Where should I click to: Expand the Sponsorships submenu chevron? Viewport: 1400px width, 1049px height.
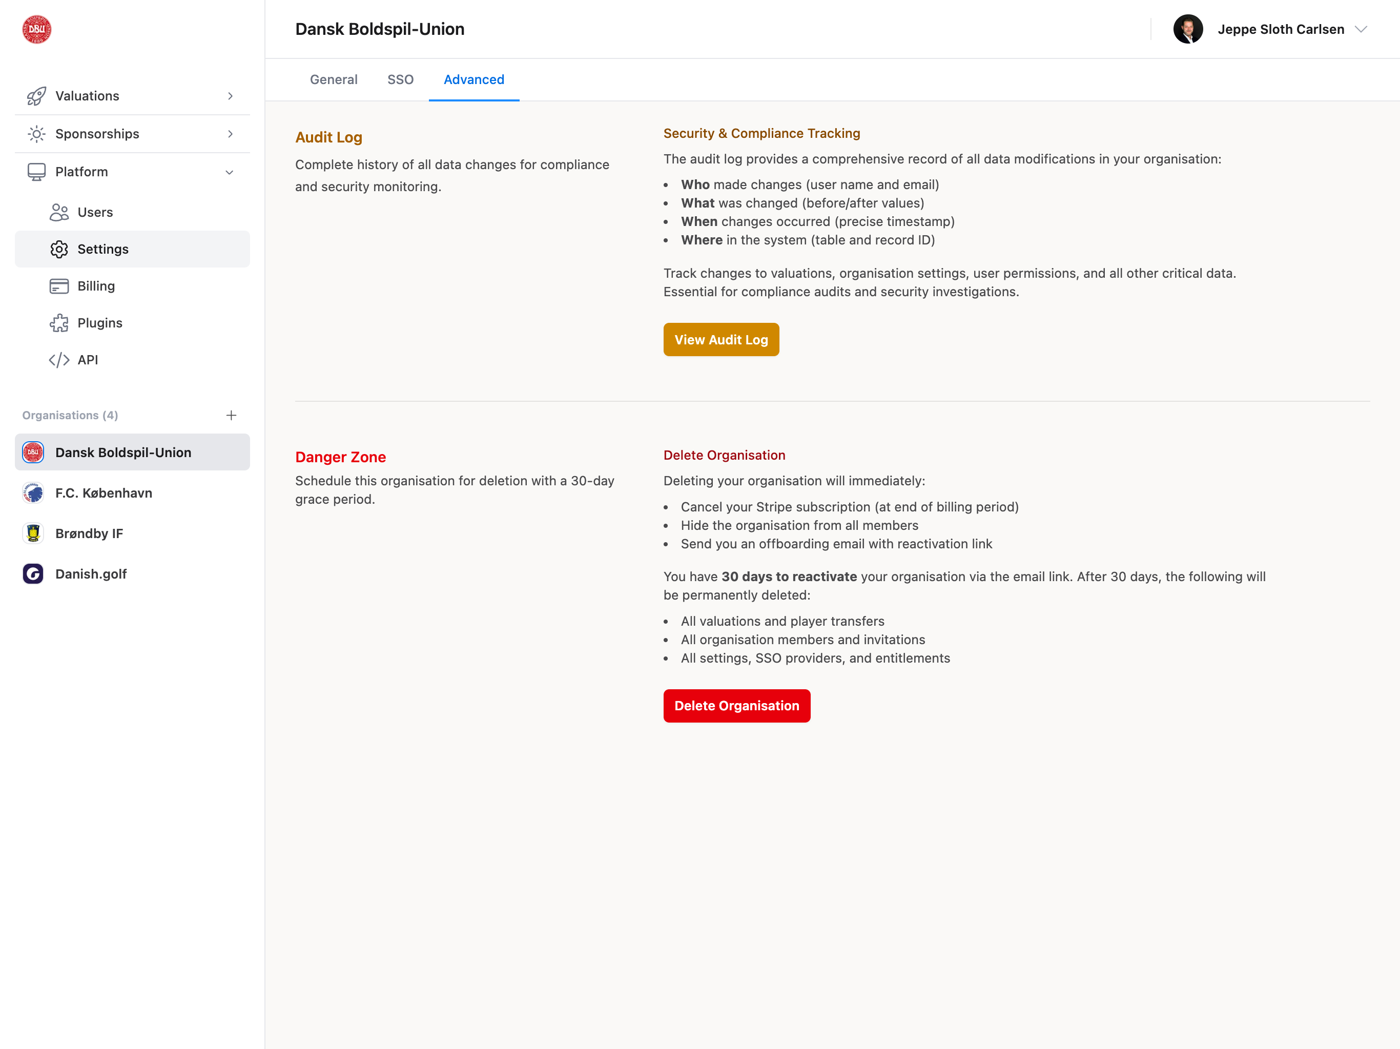pos(231,134)
